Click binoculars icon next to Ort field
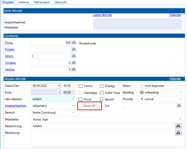187x149 pixels. pyautogui.click(x=179, y=106)
